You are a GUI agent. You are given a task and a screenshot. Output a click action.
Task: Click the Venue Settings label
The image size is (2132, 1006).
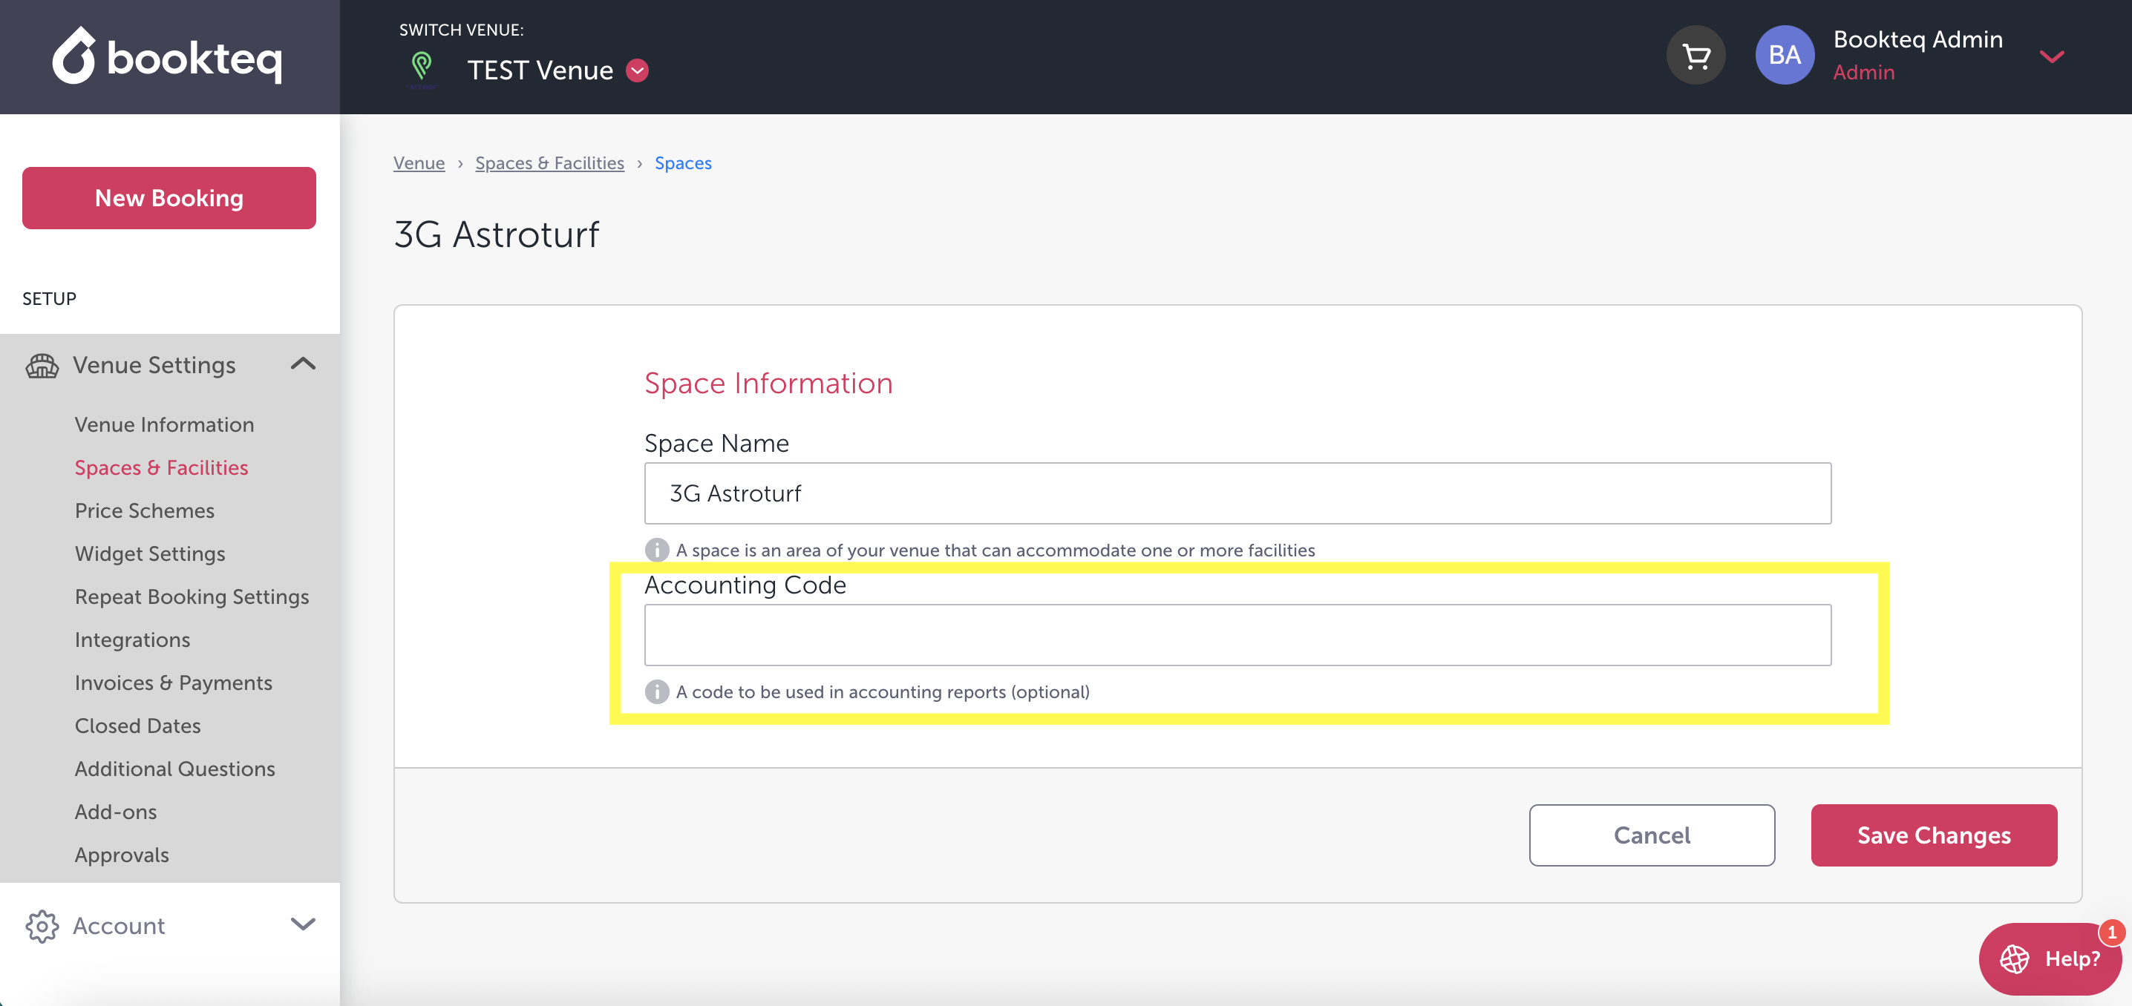154,365
